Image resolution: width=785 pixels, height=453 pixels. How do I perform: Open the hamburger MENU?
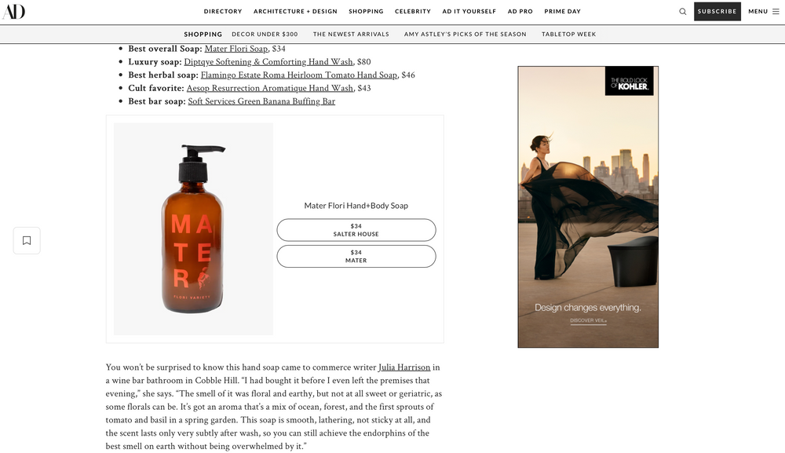(x=764, y=12)
